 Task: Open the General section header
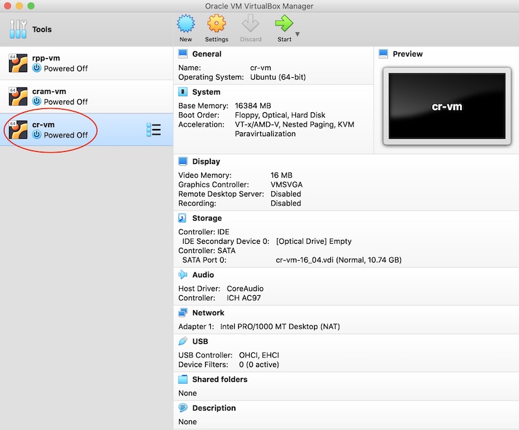206,54
